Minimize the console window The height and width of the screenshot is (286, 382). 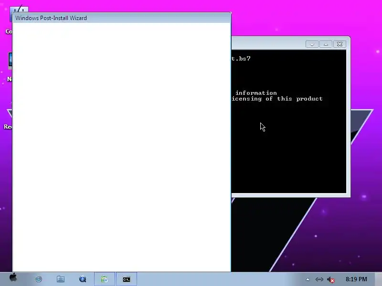pos(312,44)
